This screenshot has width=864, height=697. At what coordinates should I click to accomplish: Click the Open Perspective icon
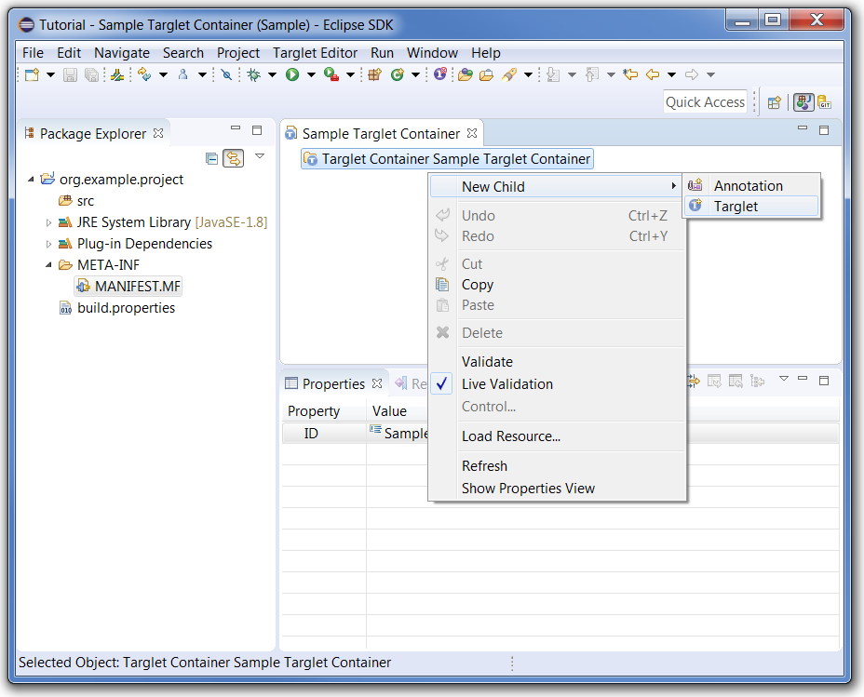775,102
